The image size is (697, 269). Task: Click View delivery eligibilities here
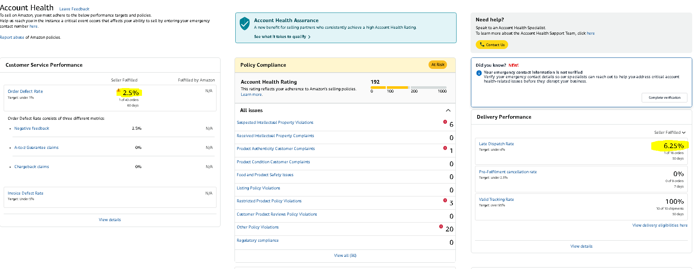tap(660, 225)
